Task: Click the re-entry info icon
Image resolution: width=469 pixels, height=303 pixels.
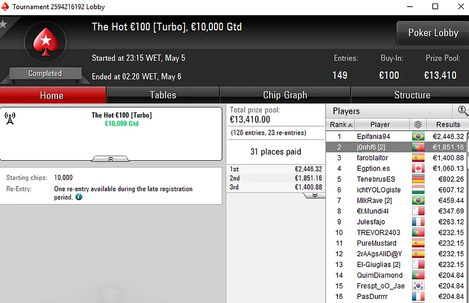Action: [x=79, y=198]
